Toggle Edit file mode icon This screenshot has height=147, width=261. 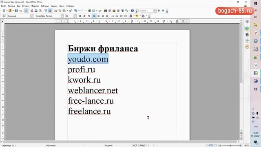pos(26,11)
